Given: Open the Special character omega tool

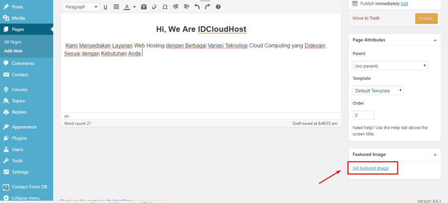Looking at the screenshot, I should 165,7.
